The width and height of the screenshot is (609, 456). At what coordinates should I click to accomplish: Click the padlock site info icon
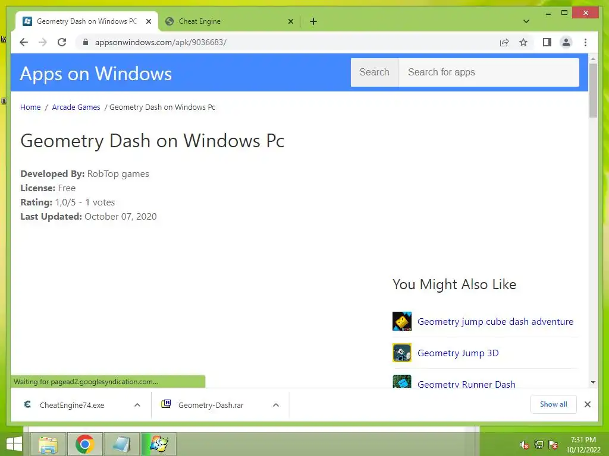(x=86, y=42)
